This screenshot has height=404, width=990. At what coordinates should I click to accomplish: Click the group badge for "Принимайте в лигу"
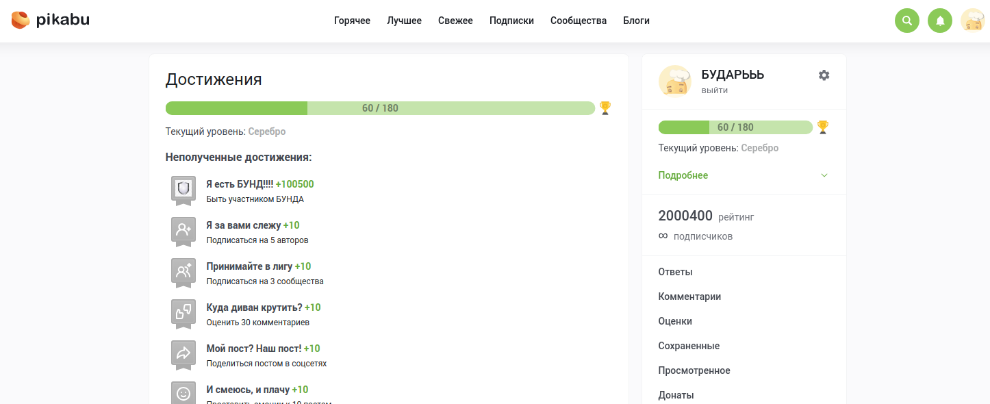click(183, 273)
